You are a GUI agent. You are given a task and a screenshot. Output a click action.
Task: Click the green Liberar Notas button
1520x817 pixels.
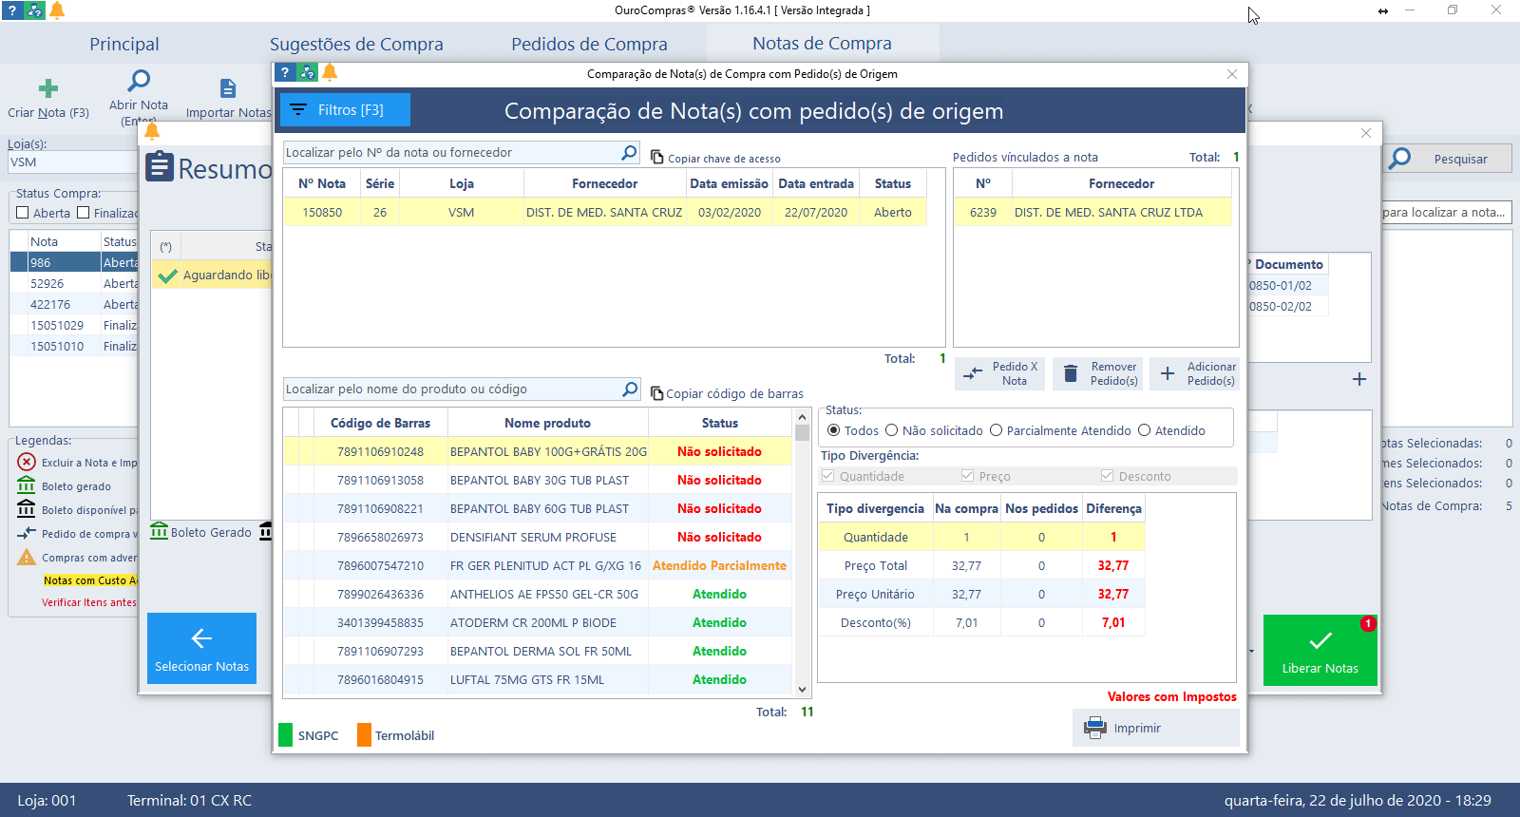(1320, 650)
